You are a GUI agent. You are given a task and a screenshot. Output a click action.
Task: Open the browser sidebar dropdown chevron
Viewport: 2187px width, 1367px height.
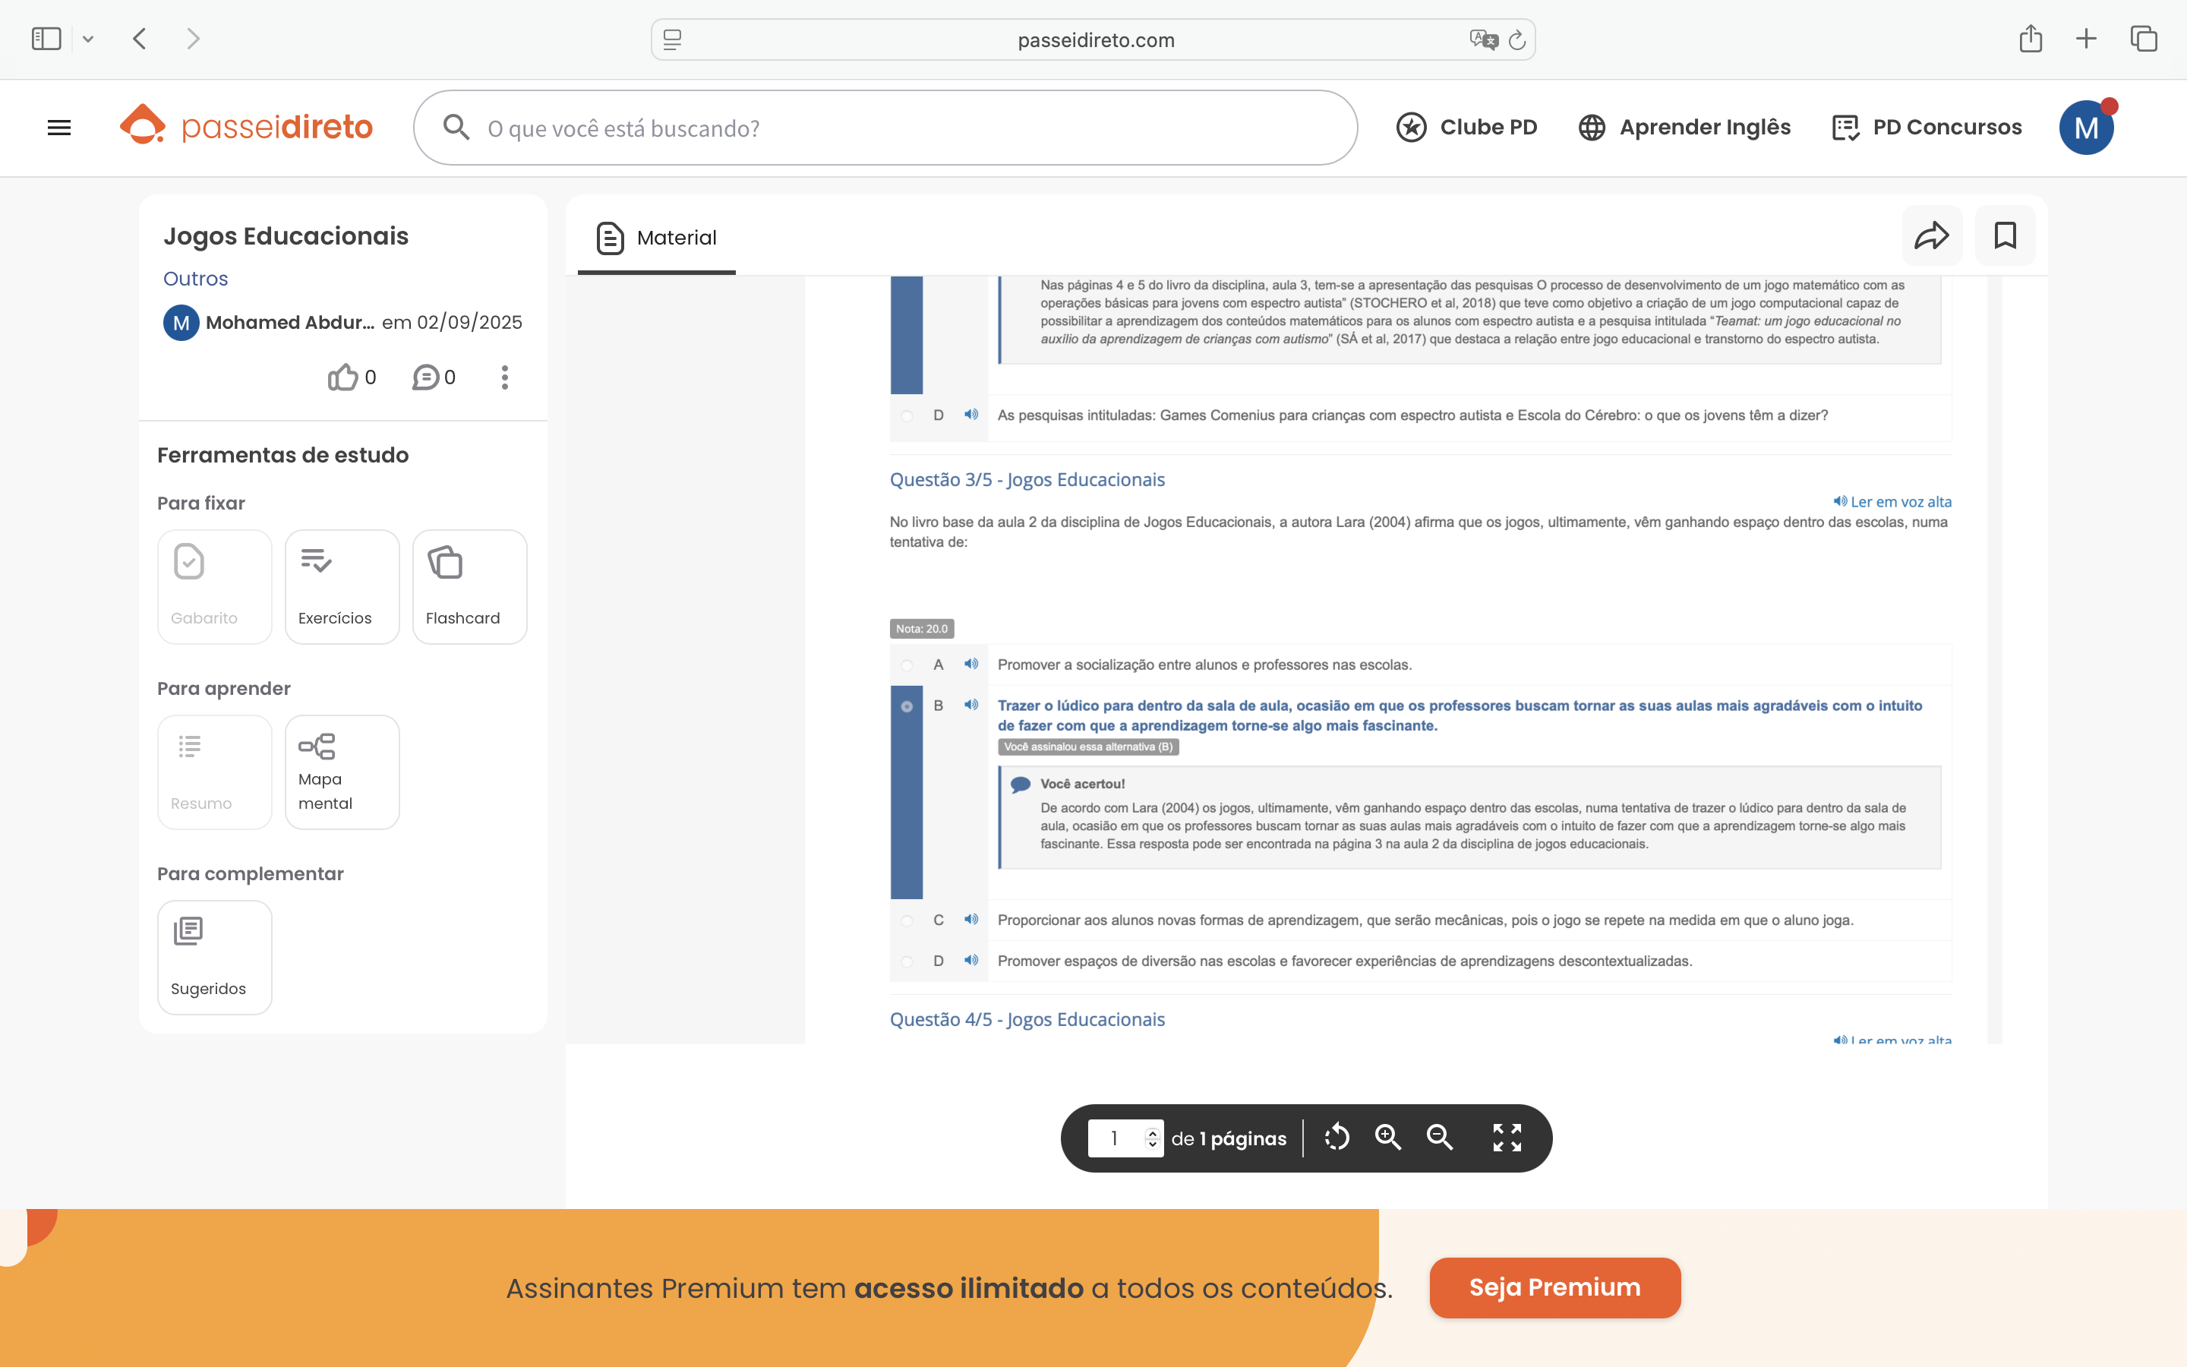click(x=87, y=39)
